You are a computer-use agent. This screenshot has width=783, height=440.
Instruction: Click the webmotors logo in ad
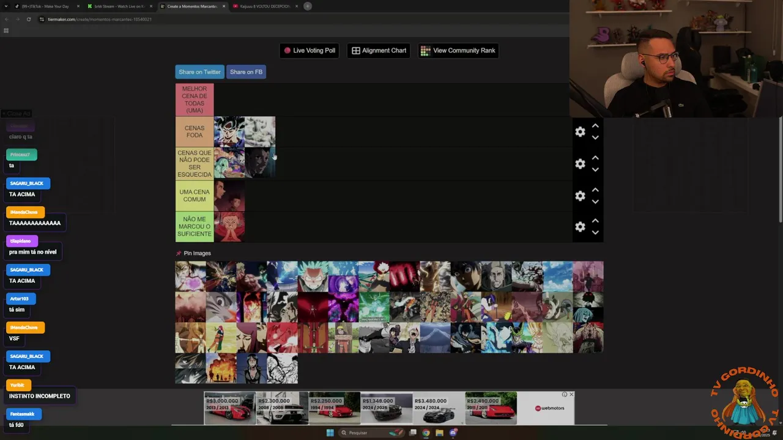coord(550,408)
